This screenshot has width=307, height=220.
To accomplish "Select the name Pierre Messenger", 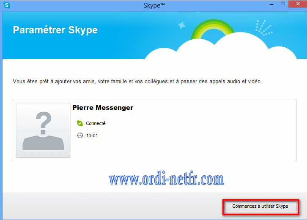I will click(x=103, y=108).
